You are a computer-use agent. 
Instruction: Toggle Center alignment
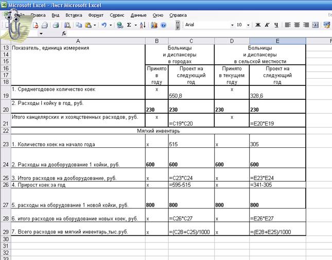point(297,25)
